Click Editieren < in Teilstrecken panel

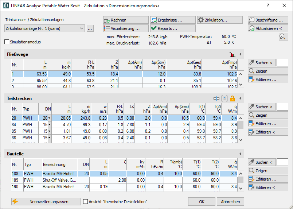268,132
